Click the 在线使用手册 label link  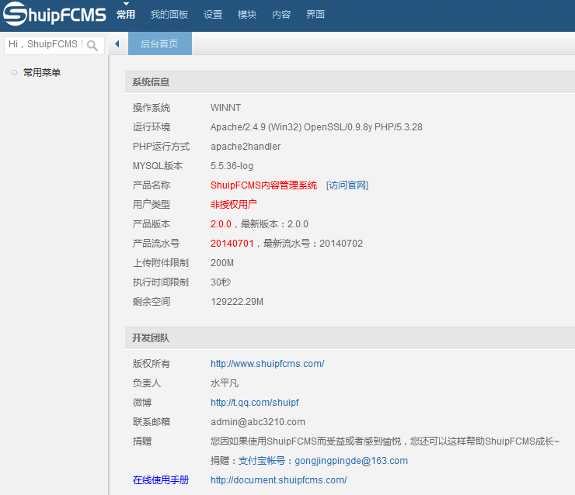[161, 480]
